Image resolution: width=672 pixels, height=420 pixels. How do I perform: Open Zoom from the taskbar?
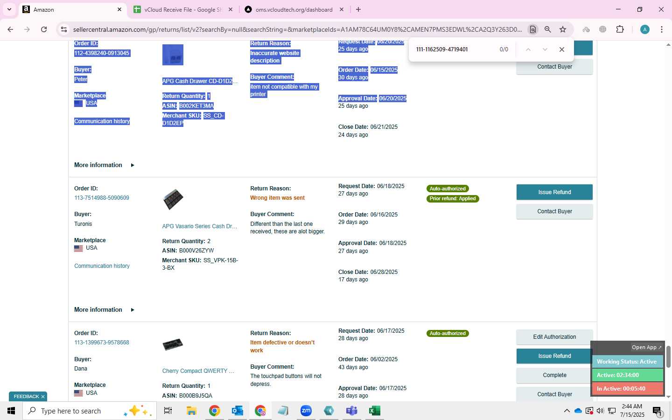306,411
